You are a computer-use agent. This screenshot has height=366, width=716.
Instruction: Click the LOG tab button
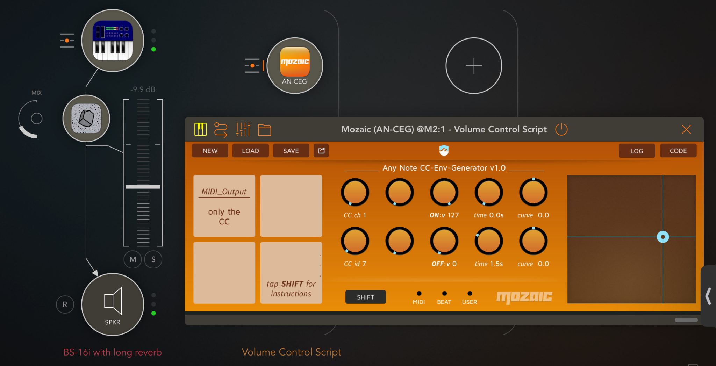pyautogui.click(x=637, y=151)
